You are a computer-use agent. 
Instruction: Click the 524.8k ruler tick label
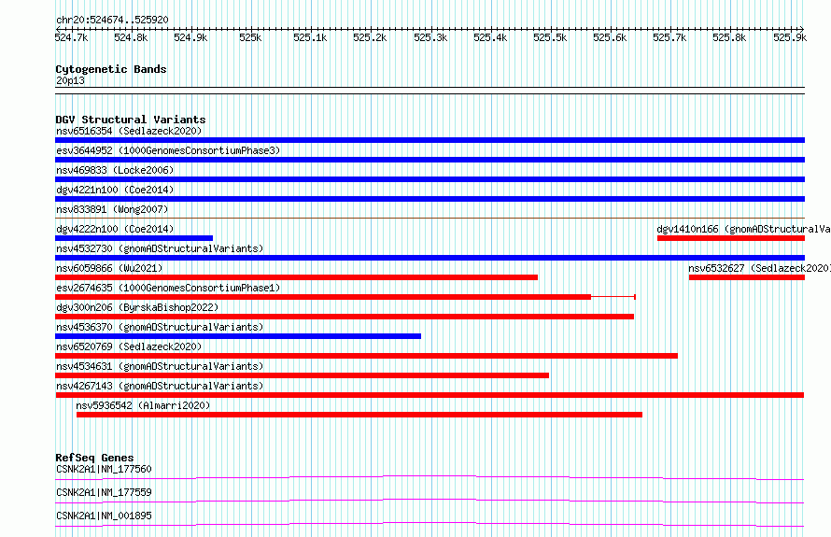point(131,37)
